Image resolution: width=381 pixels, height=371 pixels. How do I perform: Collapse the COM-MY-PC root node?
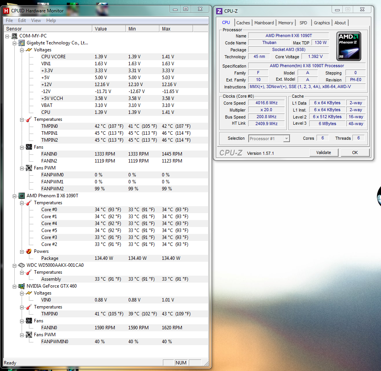tap(7, 36)
